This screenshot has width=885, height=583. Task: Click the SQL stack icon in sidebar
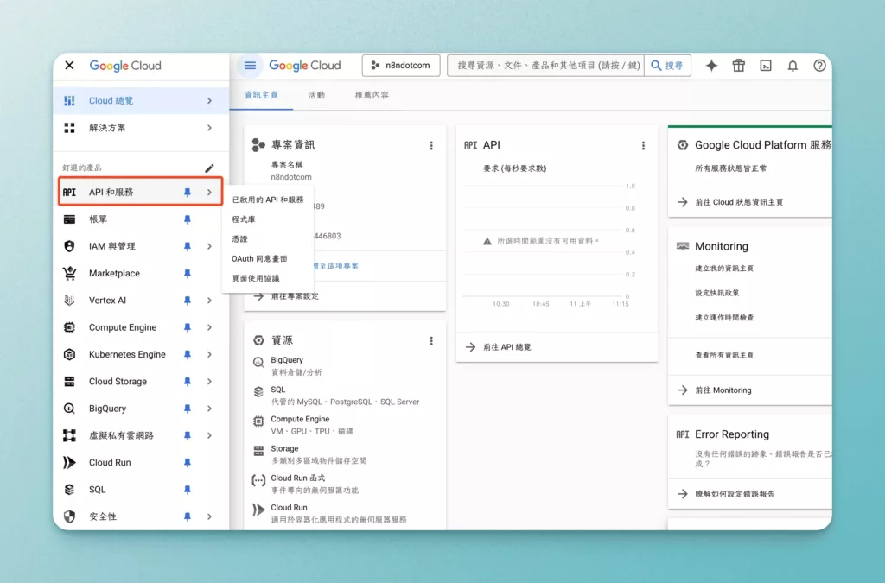(69, 490)
